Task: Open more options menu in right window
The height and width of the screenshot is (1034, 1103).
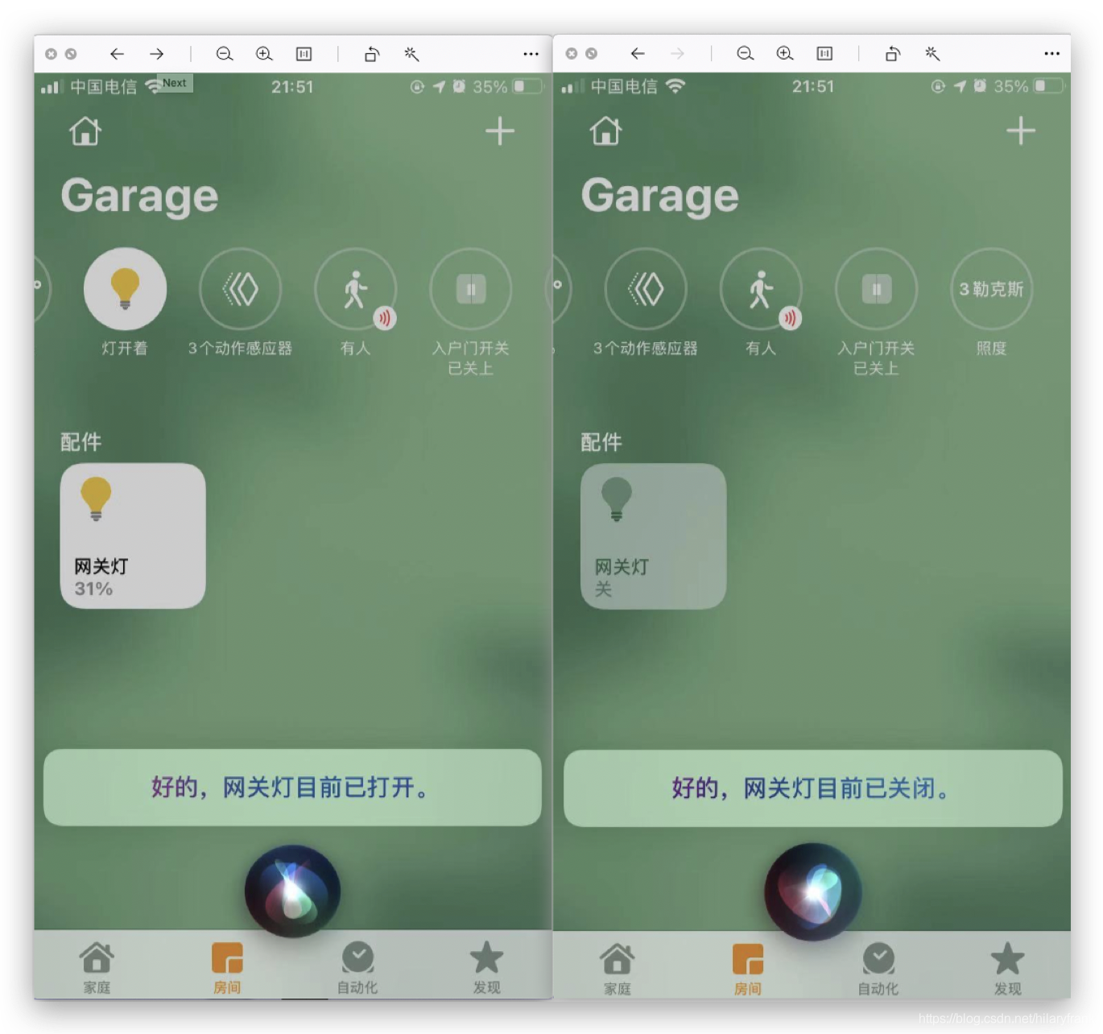Action: click(1051, 53)
